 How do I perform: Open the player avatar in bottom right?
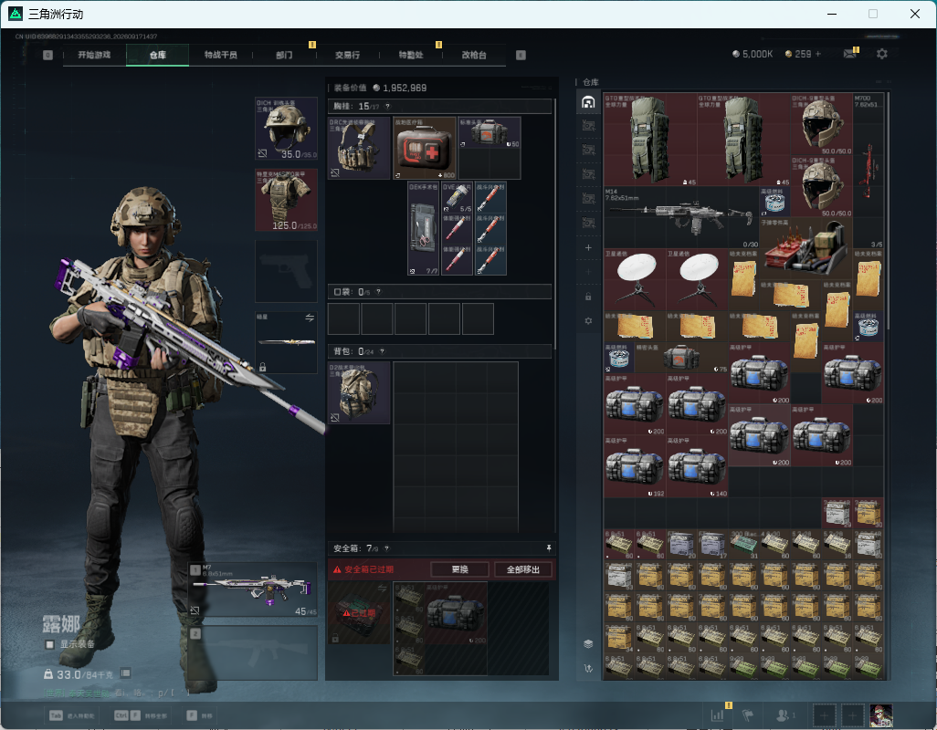tap(880, 715)
